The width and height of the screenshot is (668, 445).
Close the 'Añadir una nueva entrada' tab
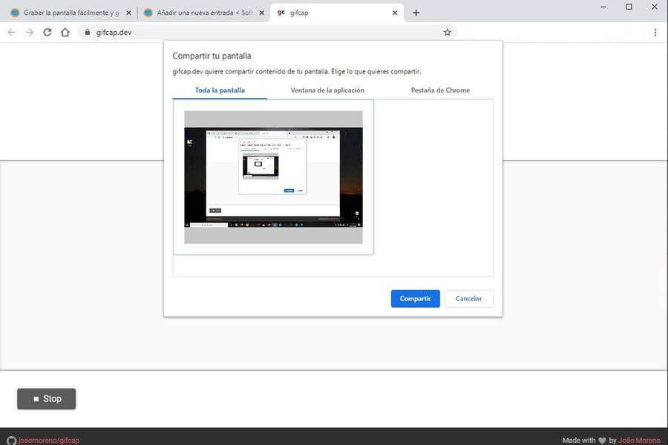coord(261,13)
